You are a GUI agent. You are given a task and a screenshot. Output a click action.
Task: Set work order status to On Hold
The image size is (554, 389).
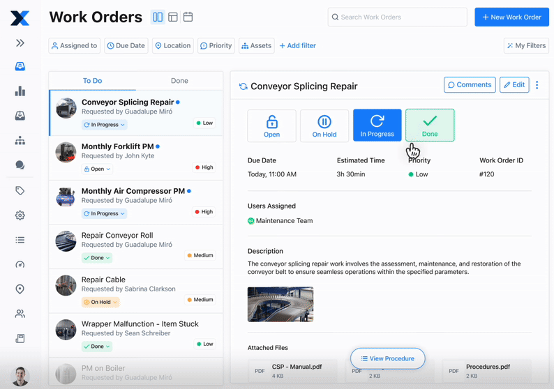pyautogui.click(x=324, y=125)
